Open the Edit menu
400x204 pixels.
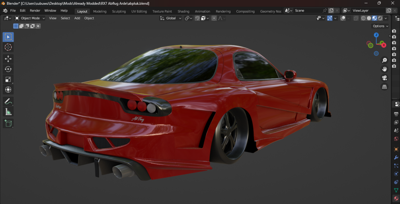(x=23, y=11)
